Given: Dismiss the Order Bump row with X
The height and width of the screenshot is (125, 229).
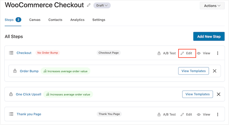Looking at the screenshot, I should tap(215, 71).
